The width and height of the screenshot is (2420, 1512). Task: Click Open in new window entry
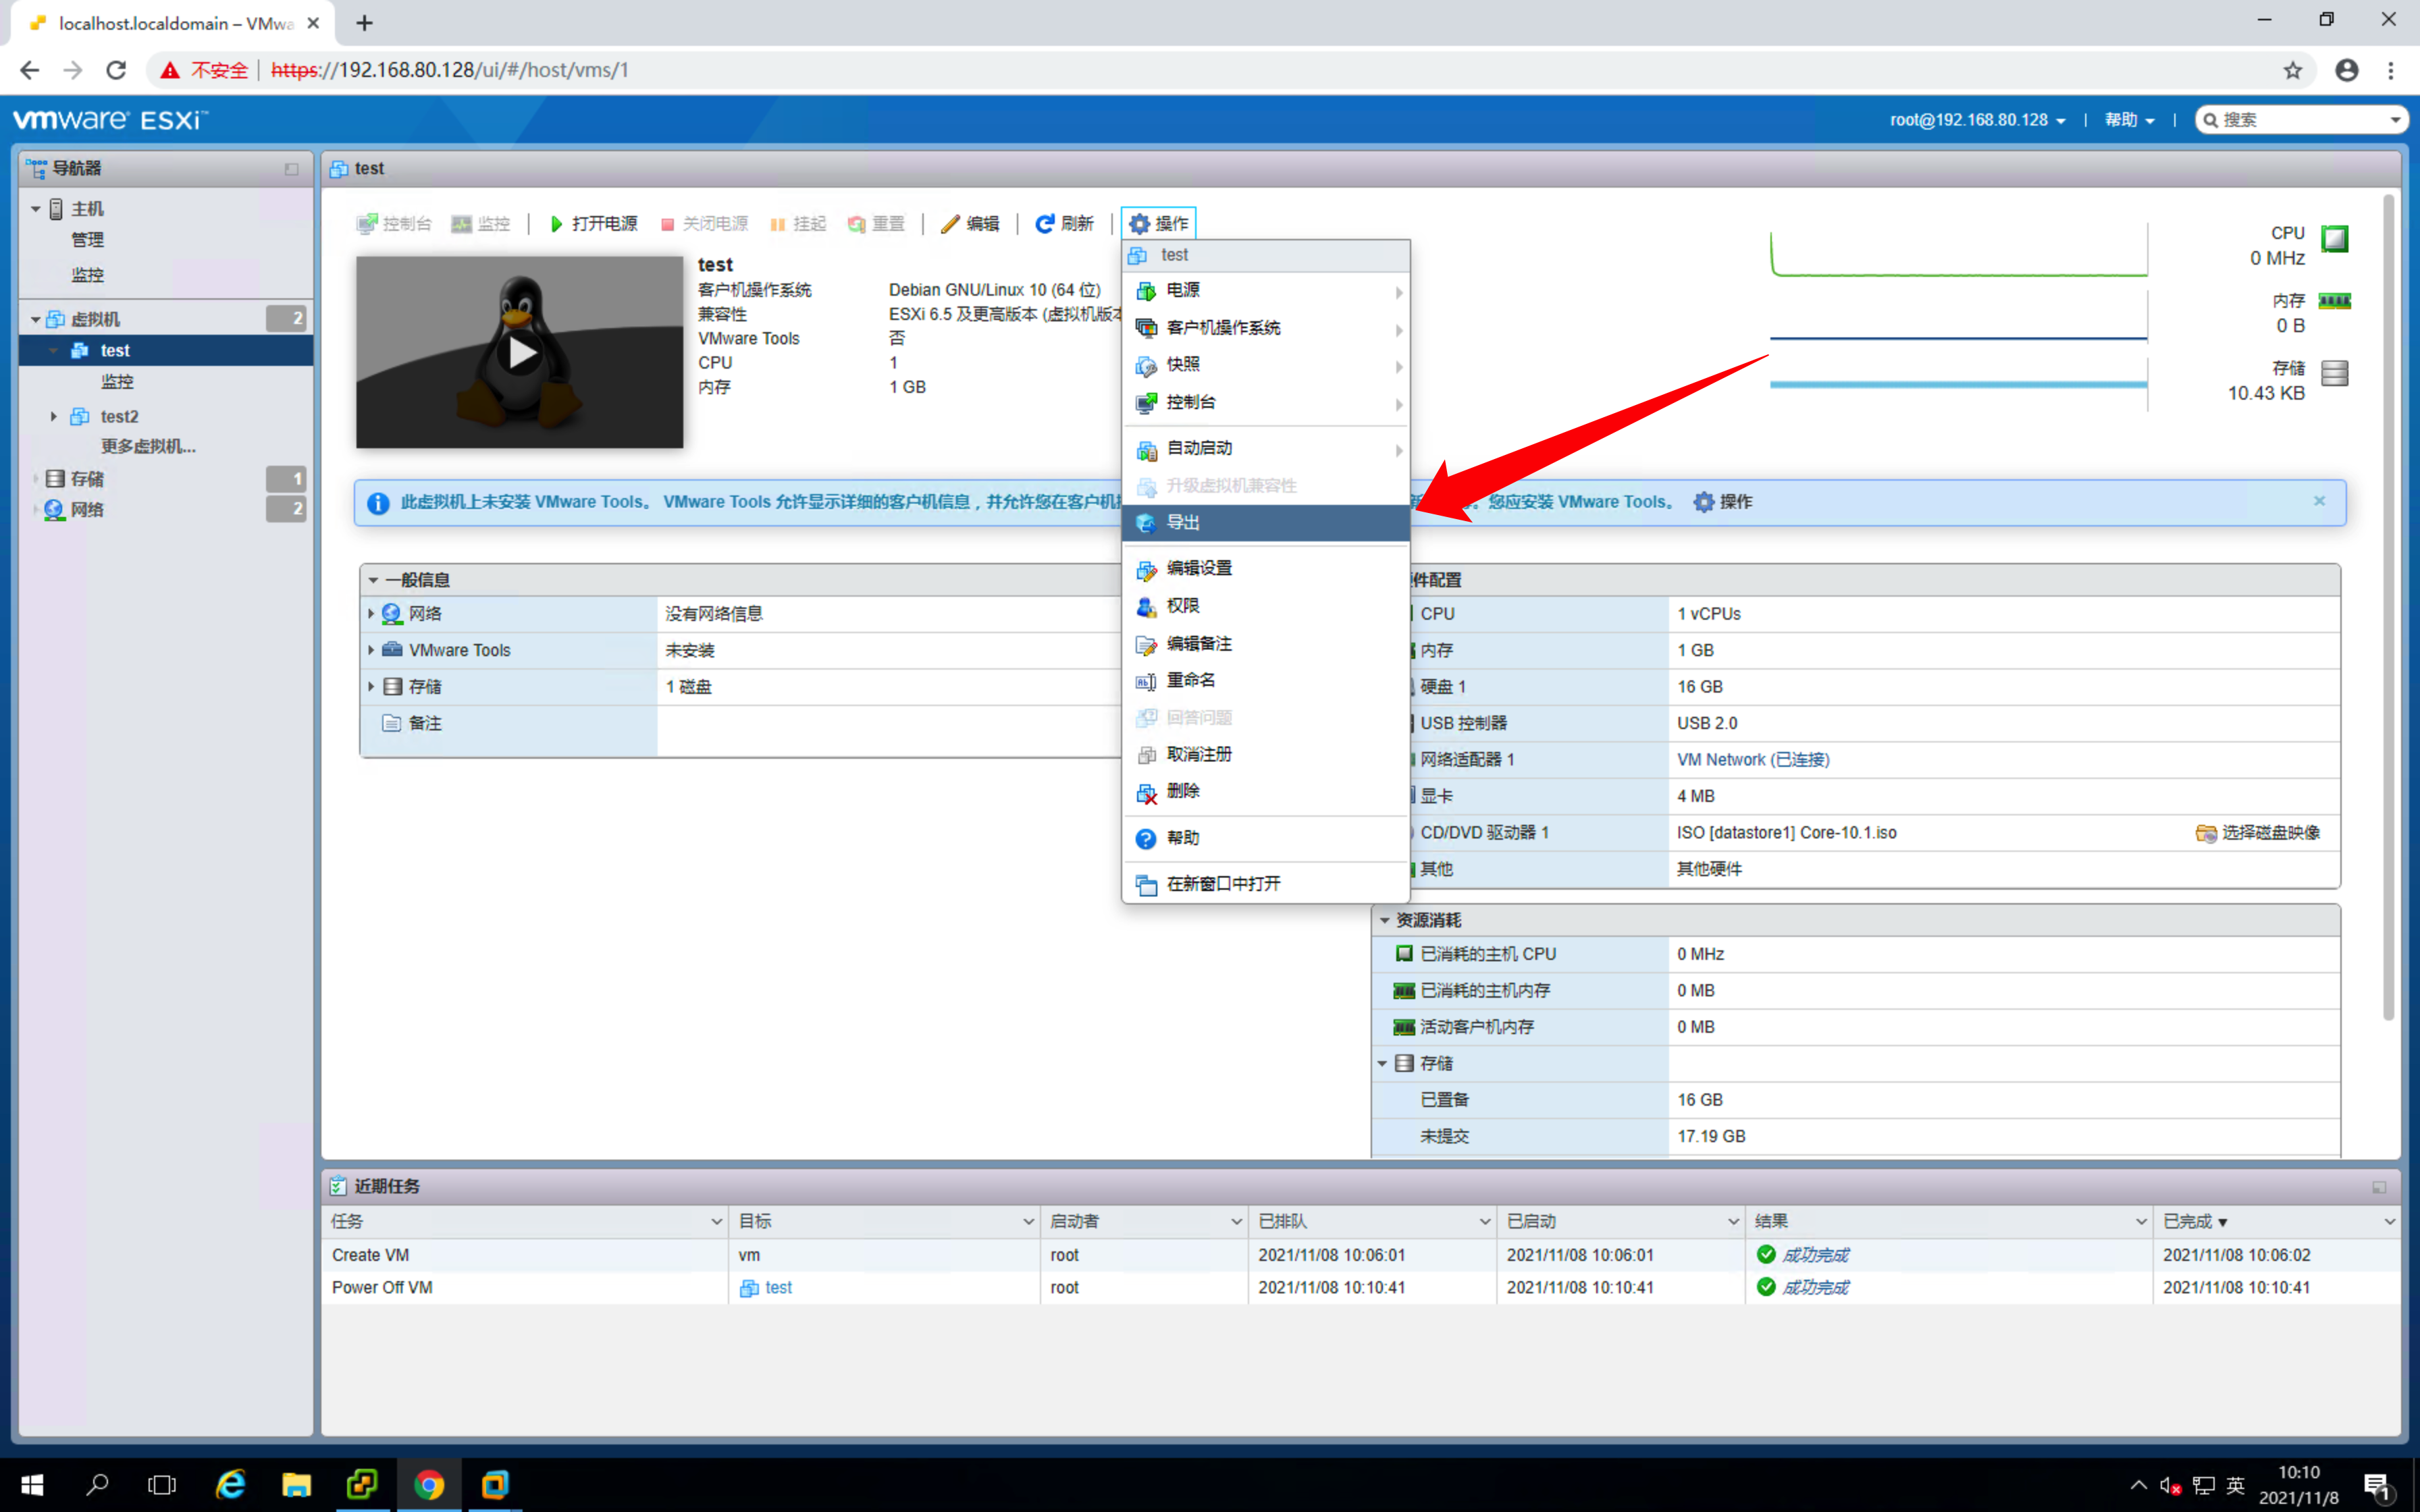[x=1223, y=884]
